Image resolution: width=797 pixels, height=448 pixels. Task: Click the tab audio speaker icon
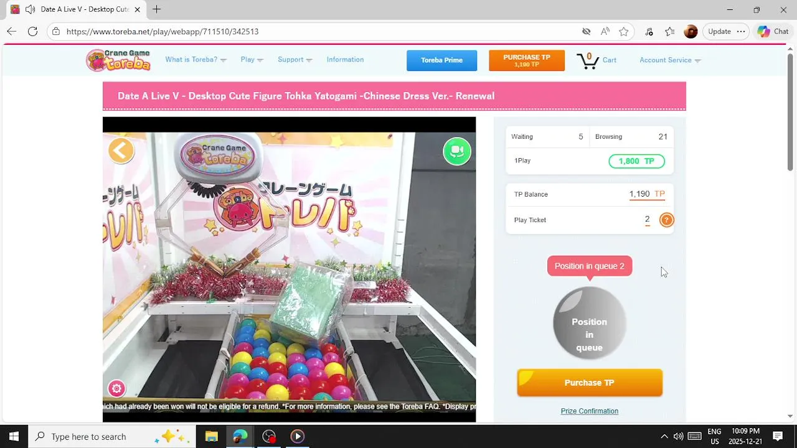[x=30, y=9]
